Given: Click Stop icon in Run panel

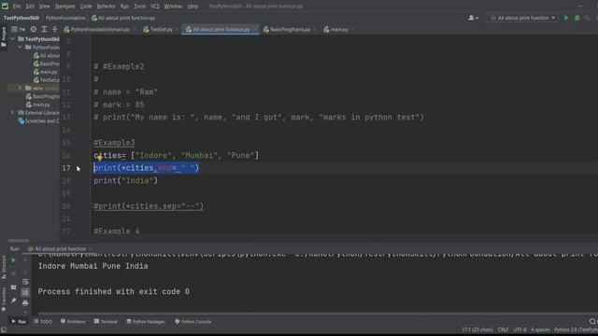Looking at the screenshot, I should pos(13,273).
